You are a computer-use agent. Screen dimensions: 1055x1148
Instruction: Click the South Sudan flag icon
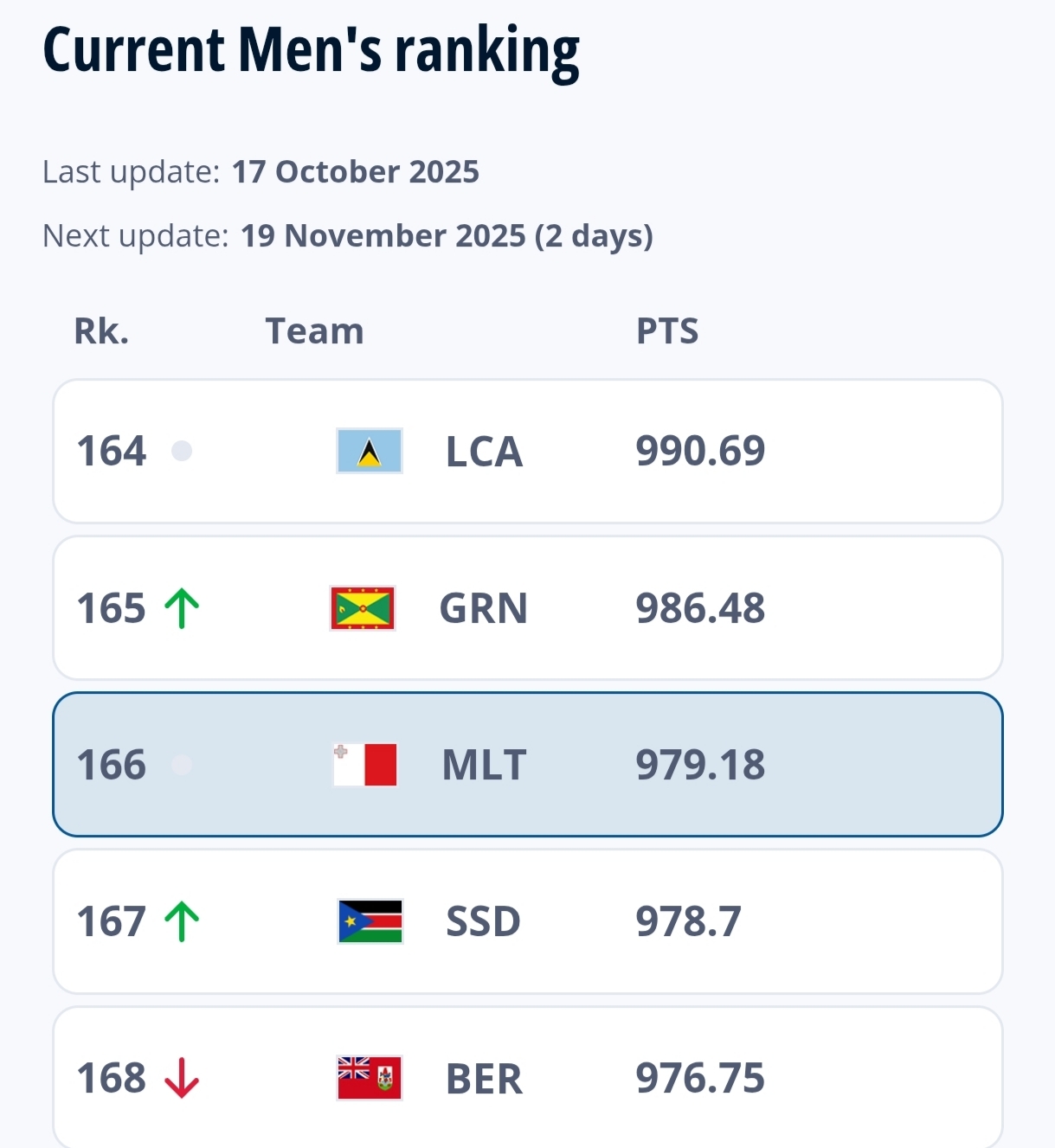[x=370, y=921]
